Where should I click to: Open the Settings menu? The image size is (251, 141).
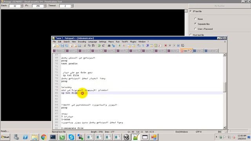tap(103, 42)
